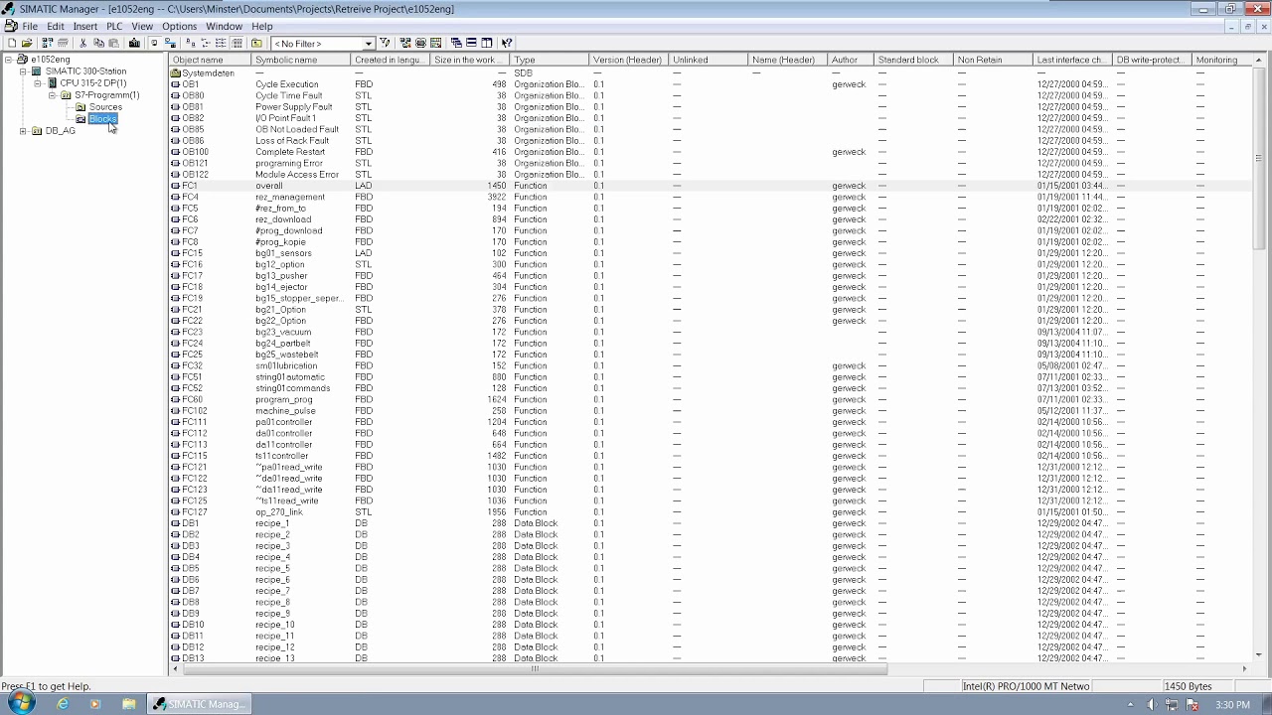Sort by Symbolic name column header
Screen dimensions: 1272x715
pyautogui.click(x=301, y=60)
